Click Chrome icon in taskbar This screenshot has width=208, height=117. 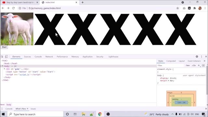coord(100,114)
